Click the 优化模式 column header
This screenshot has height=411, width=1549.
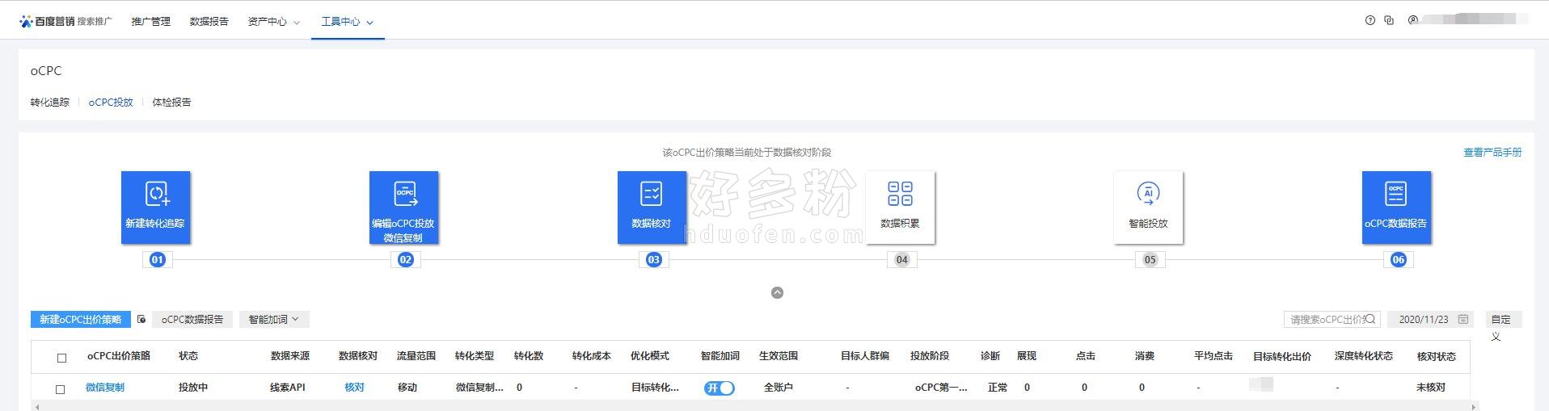click(650, 356)
